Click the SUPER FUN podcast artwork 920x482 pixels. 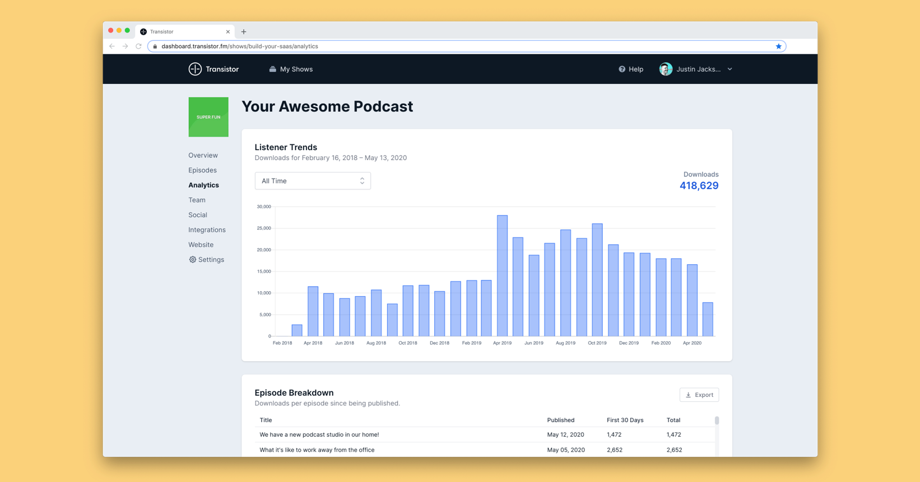[x=208, y=117]
